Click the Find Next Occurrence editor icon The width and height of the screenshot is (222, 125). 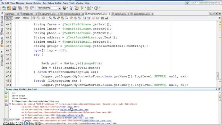[58, 18]
